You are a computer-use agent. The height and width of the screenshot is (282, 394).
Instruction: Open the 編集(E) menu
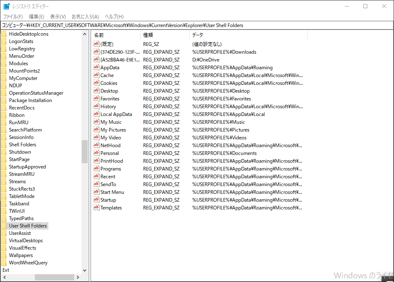pos(36,16)
